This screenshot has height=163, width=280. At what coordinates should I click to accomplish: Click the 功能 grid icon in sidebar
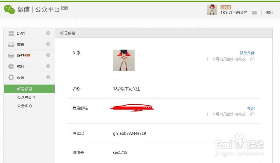11,33
